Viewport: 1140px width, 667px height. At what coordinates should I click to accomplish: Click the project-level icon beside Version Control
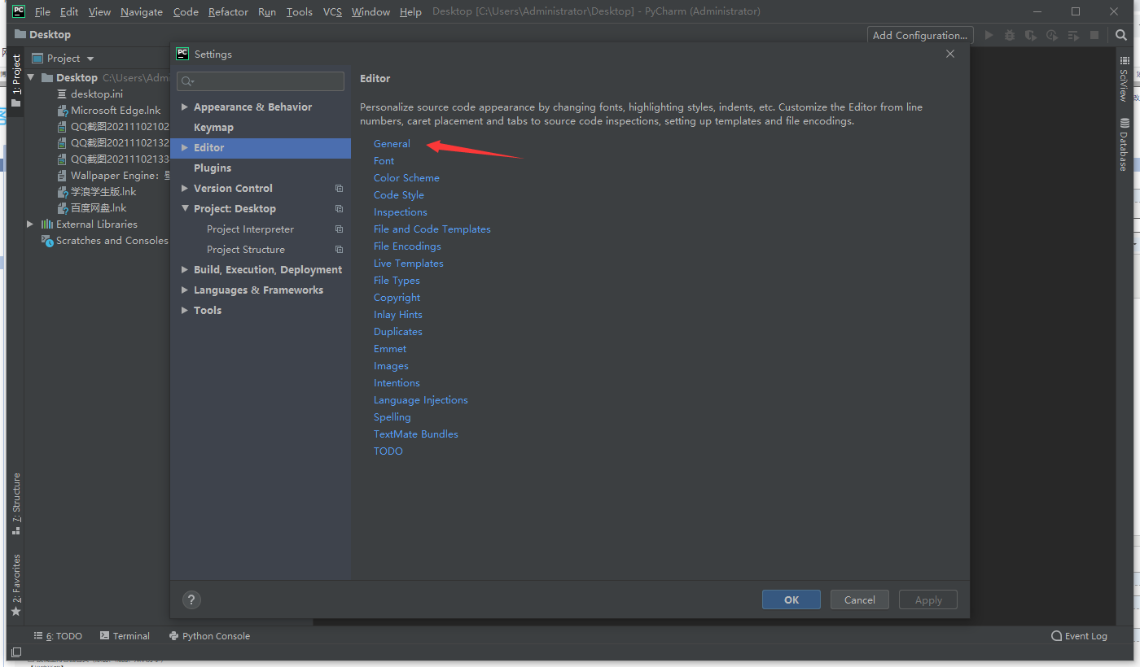point(340,188)
